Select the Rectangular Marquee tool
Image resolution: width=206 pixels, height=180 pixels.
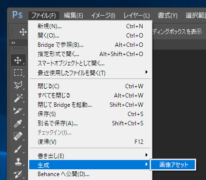[18, 73]
